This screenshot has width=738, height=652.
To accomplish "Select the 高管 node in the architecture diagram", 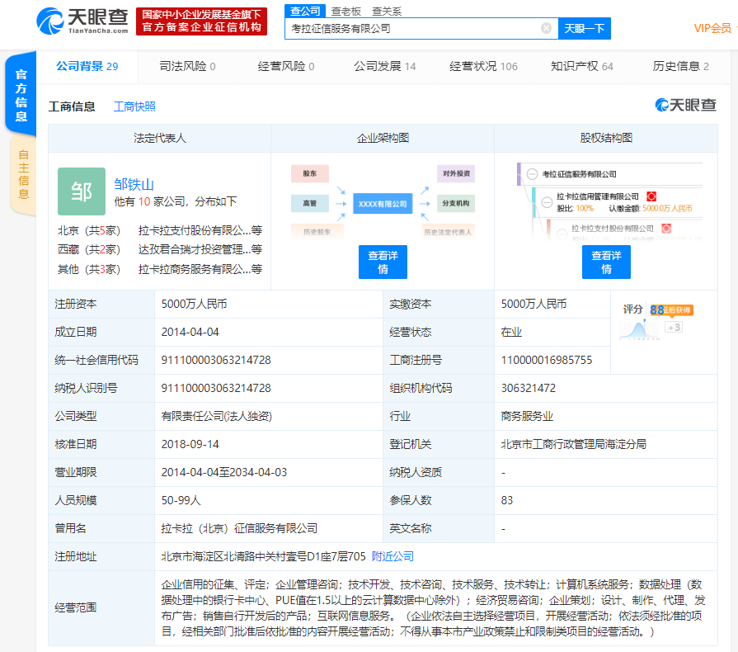I will [x=308, y=203].
